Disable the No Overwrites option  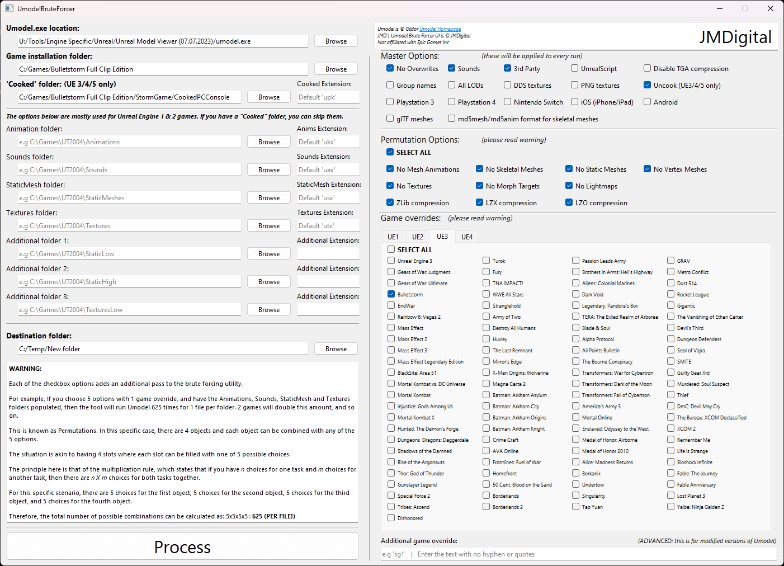coord(390,68)
